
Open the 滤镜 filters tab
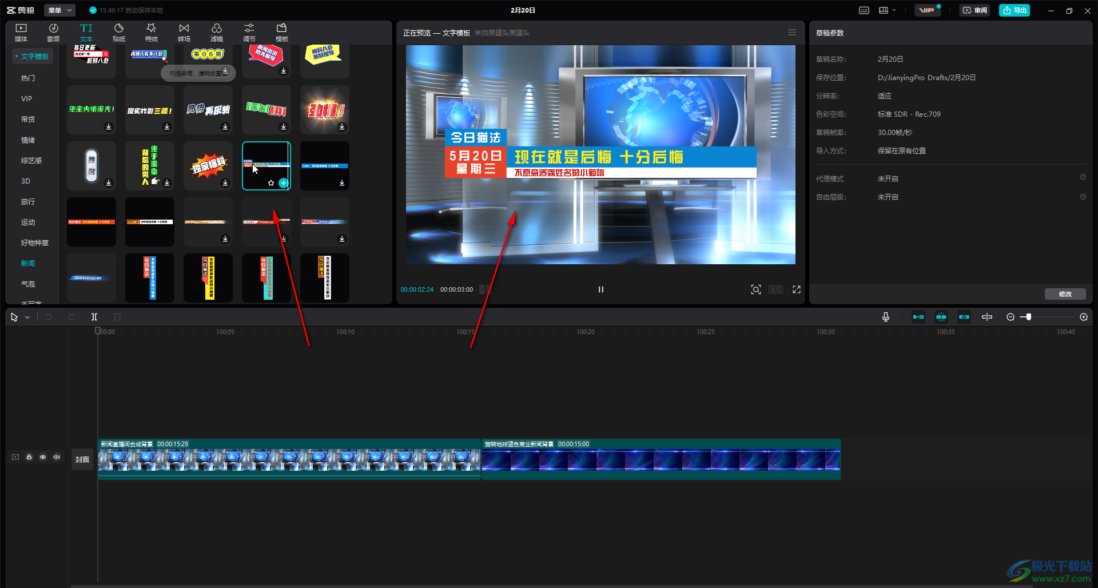click(x=217, y=33)
